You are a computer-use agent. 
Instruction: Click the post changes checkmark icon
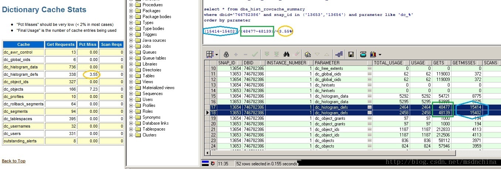(x=255, y=54)
